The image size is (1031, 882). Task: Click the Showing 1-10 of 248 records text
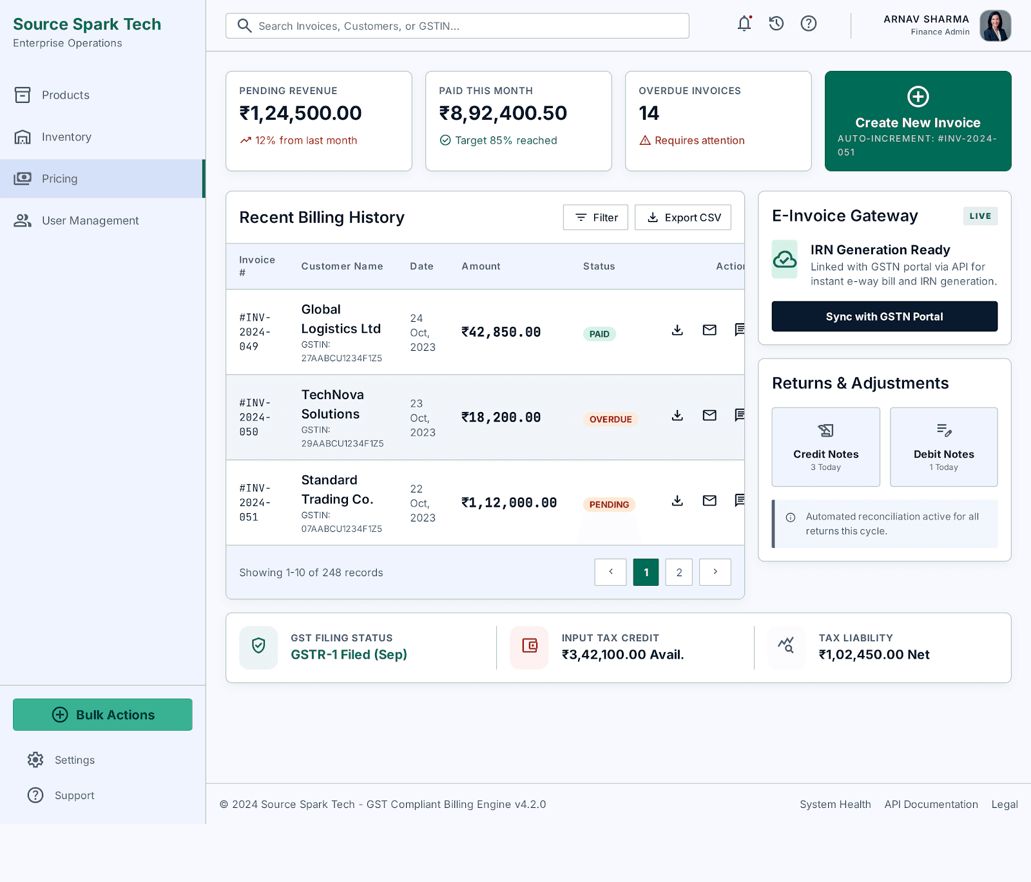click(x=311, y=573)
